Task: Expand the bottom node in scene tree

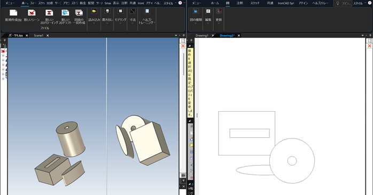Action: (x=3, y=79)
